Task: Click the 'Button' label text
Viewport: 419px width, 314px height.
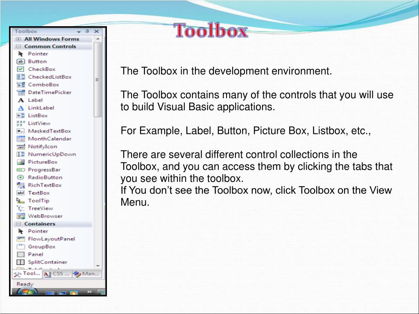Action: (x=37, y=61)
